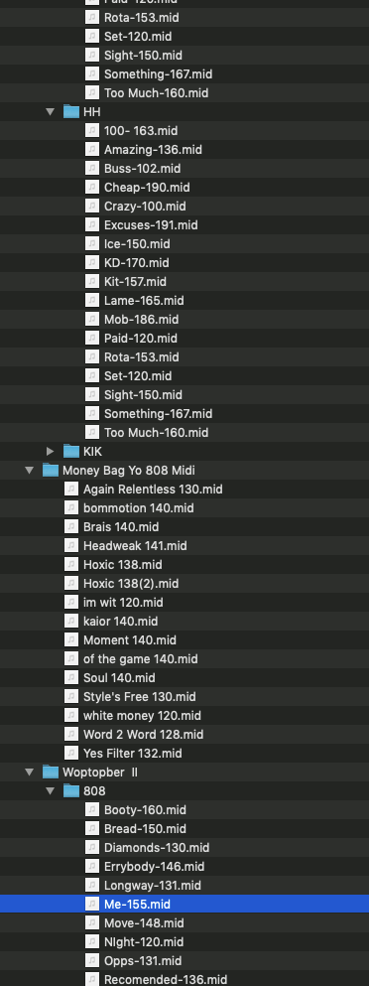Select Mob-186.mid in the HH folder
Image resolution: width=369 pixels, height=986 pixels.
click(184, 320)
